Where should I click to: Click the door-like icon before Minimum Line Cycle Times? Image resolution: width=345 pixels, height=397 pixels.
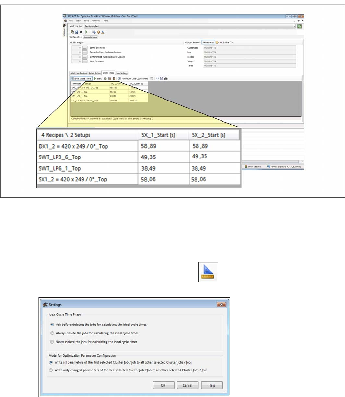coord(114,79)
